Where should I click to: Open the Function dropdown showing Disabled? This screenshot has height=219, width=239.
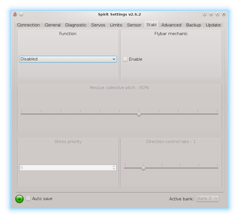[x=68, y=59]
